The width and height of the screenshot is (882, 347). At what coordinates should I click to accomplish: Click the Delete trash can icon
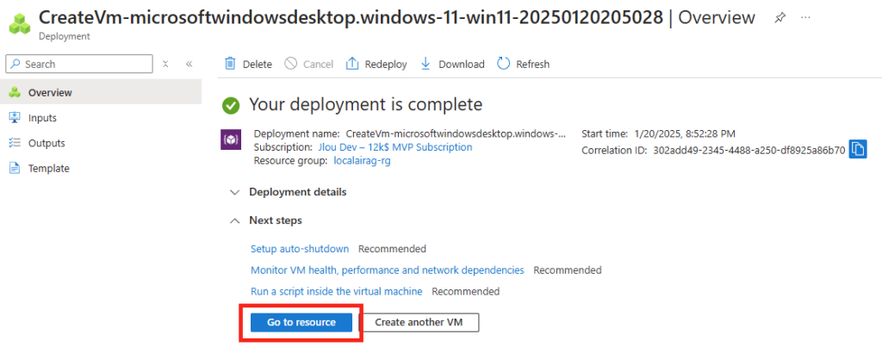pos(230,64)
